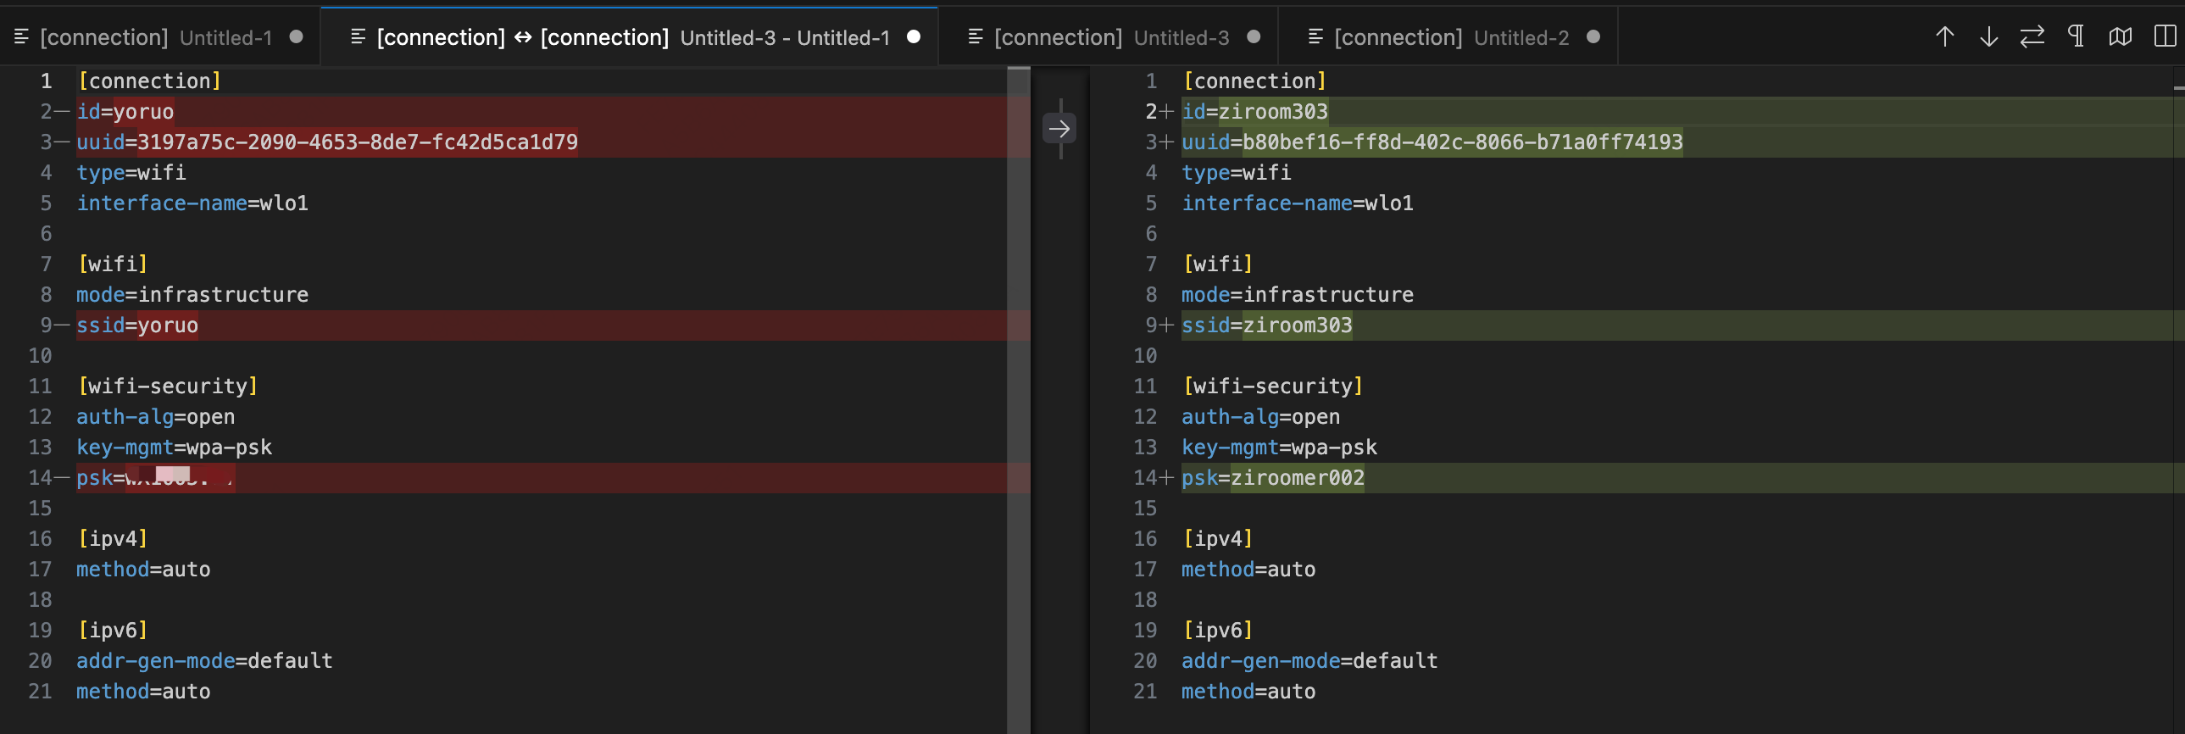Click ssid=ziroom303 in right pane
2185x734 pixels.
click(1266, 325)
